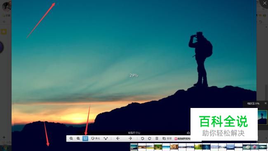Toggle the highlighted actual size button
This screenshot has height=151, width=268.
pos(85,138)
